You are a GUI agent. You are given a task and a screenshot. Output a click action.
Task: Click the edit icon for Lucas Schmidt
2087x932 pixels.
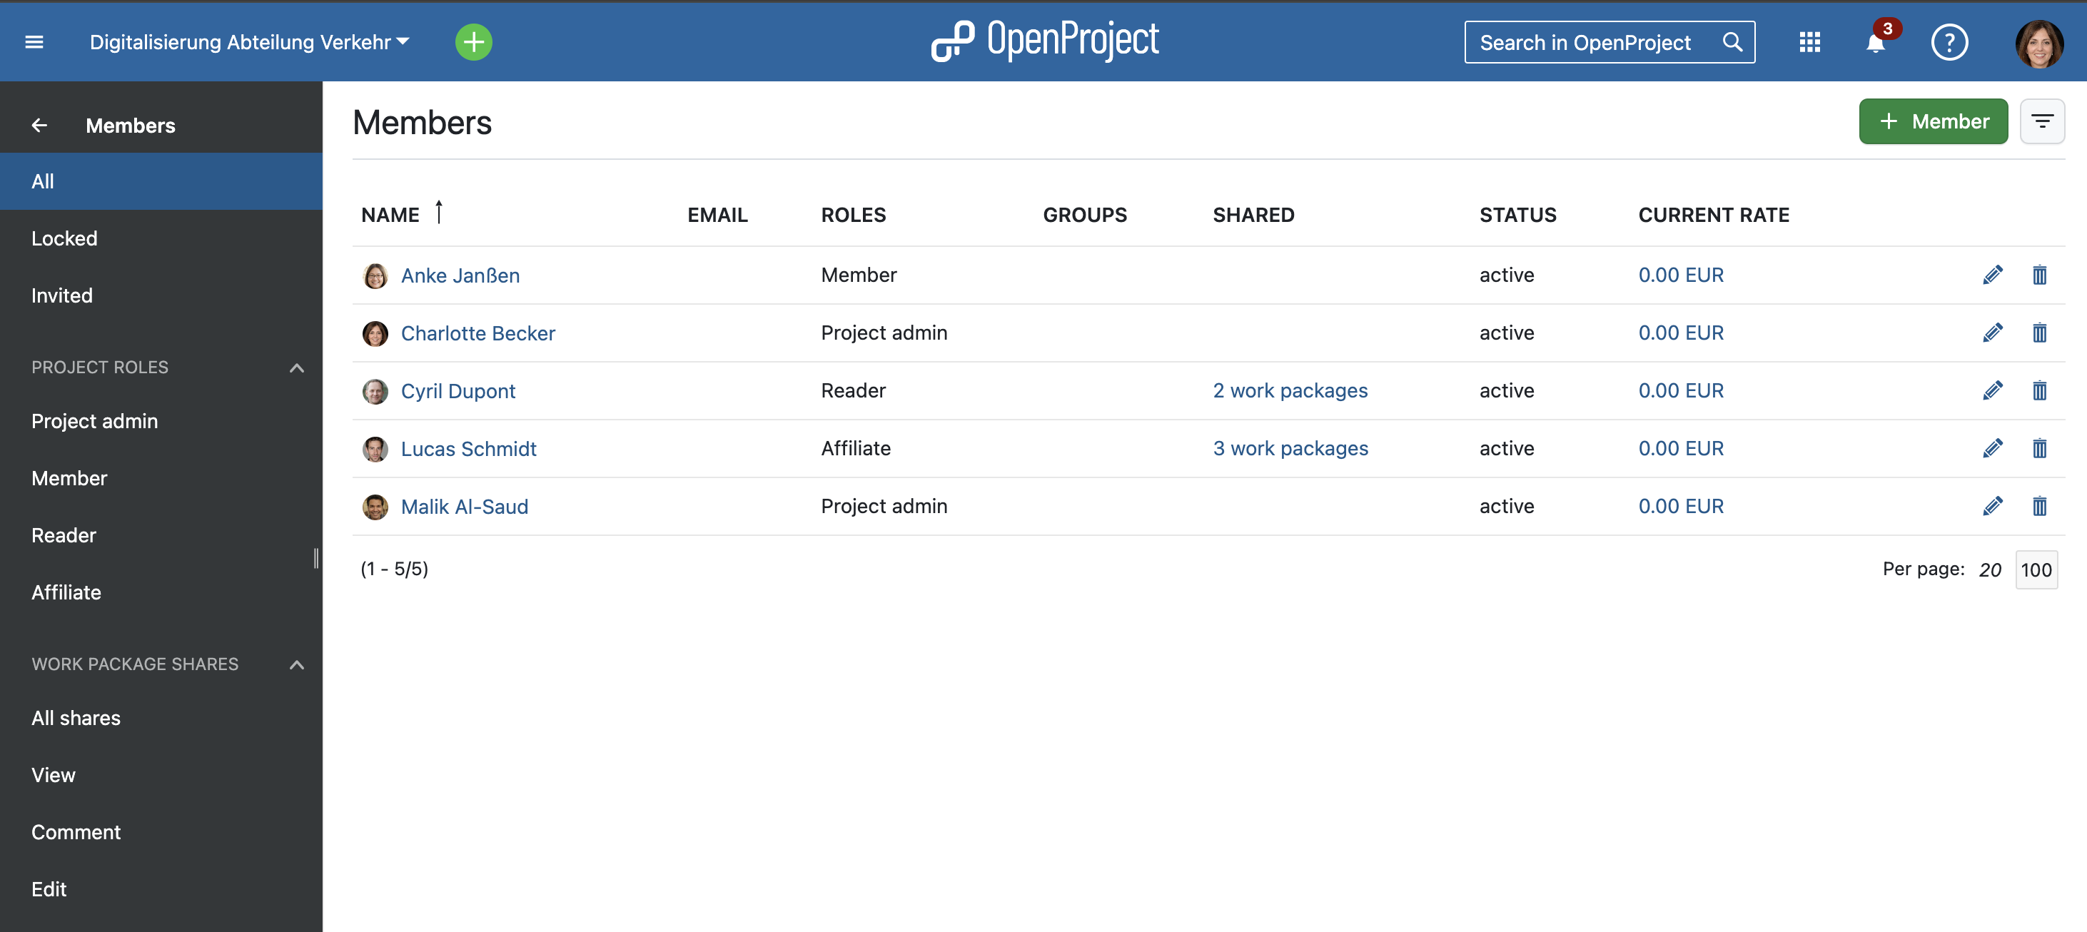tap(1993, 447)
